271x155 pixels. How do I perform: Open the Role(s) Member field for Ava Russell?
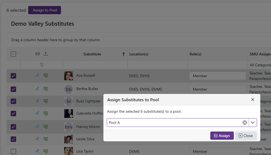(218, 76)
